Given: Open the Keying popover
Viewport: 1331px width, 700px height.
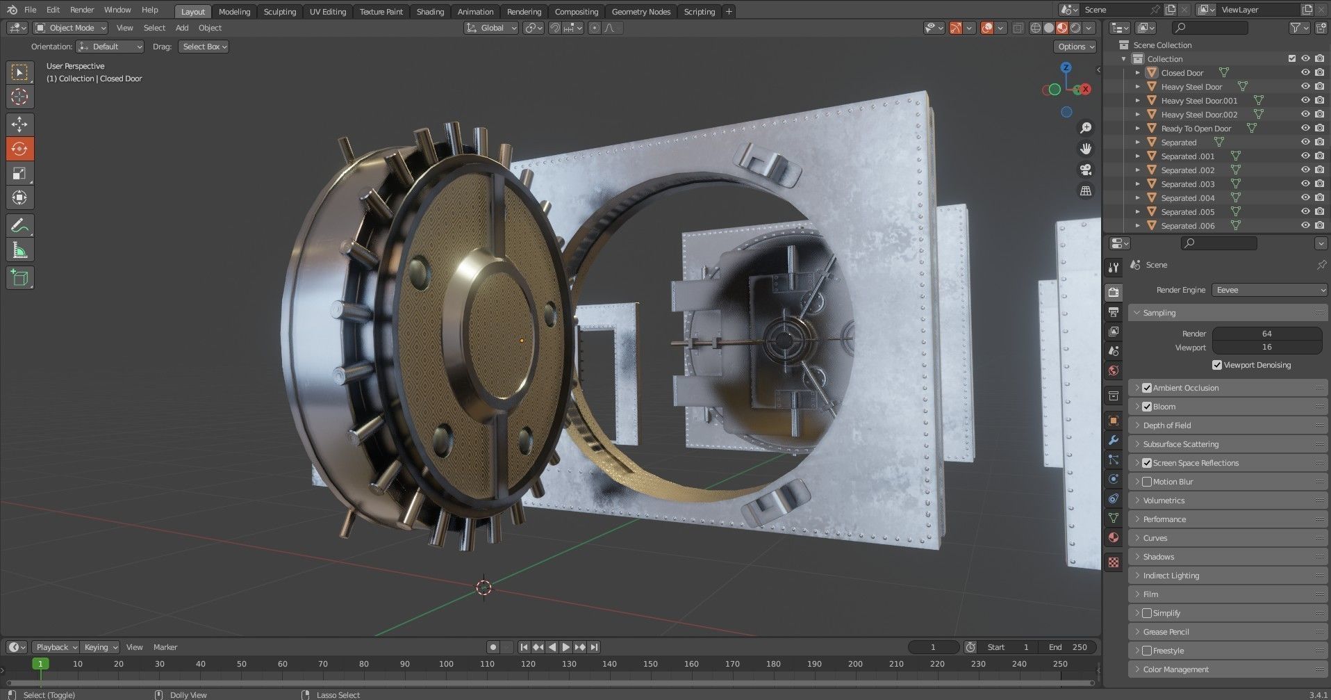Looking at the screenshot, I should [x=100, y=647].
